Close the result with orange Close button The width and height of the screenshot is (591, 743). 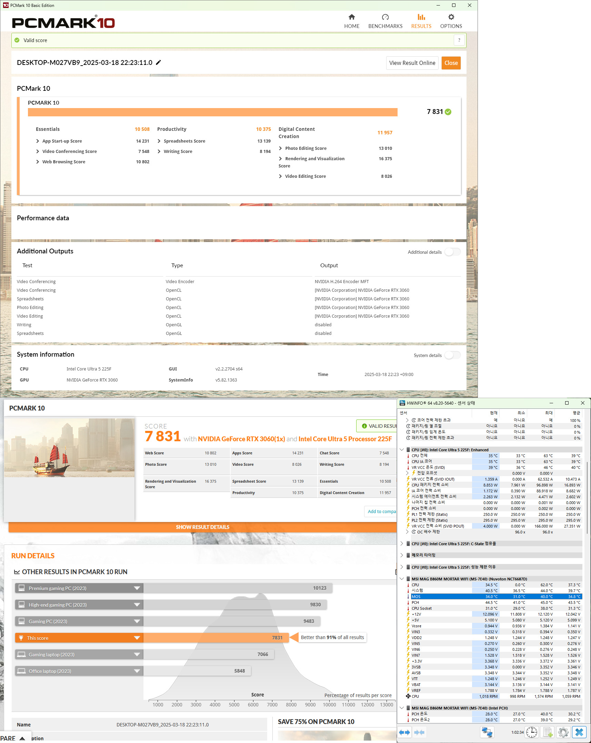[451, 63]
